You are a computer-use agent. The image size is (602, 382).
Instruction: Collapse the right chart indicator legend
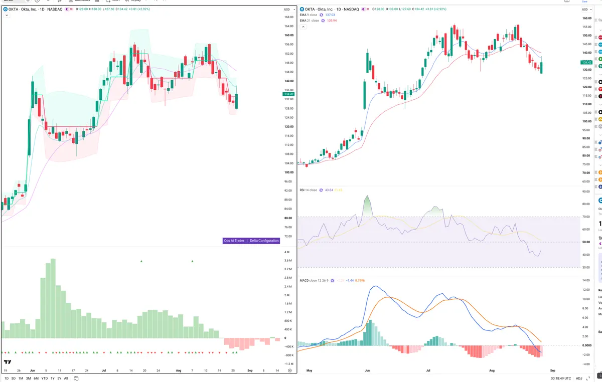pyautogui.click(x=303, y=27)
